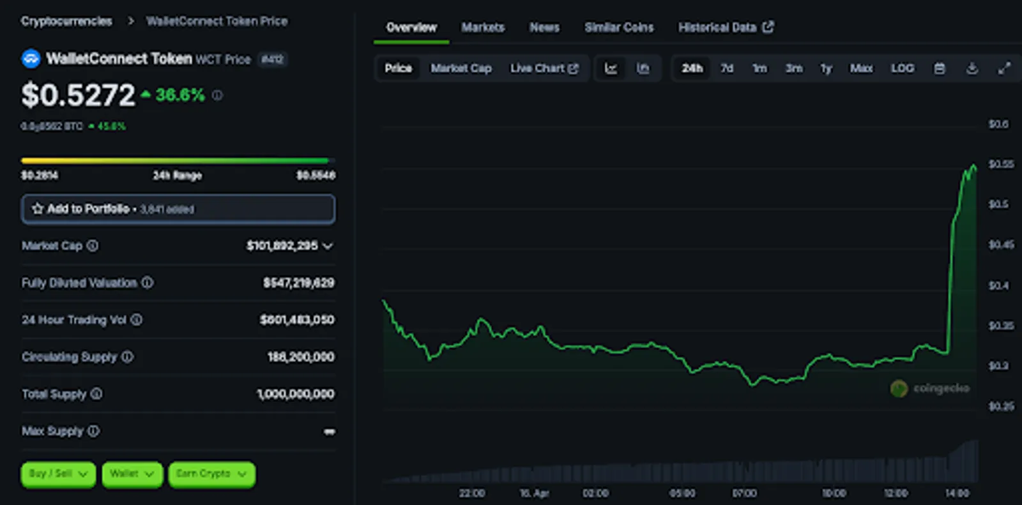Click the Total Supply info icon
Viewport: 1022px width, 505px height.
coord(96,393)
